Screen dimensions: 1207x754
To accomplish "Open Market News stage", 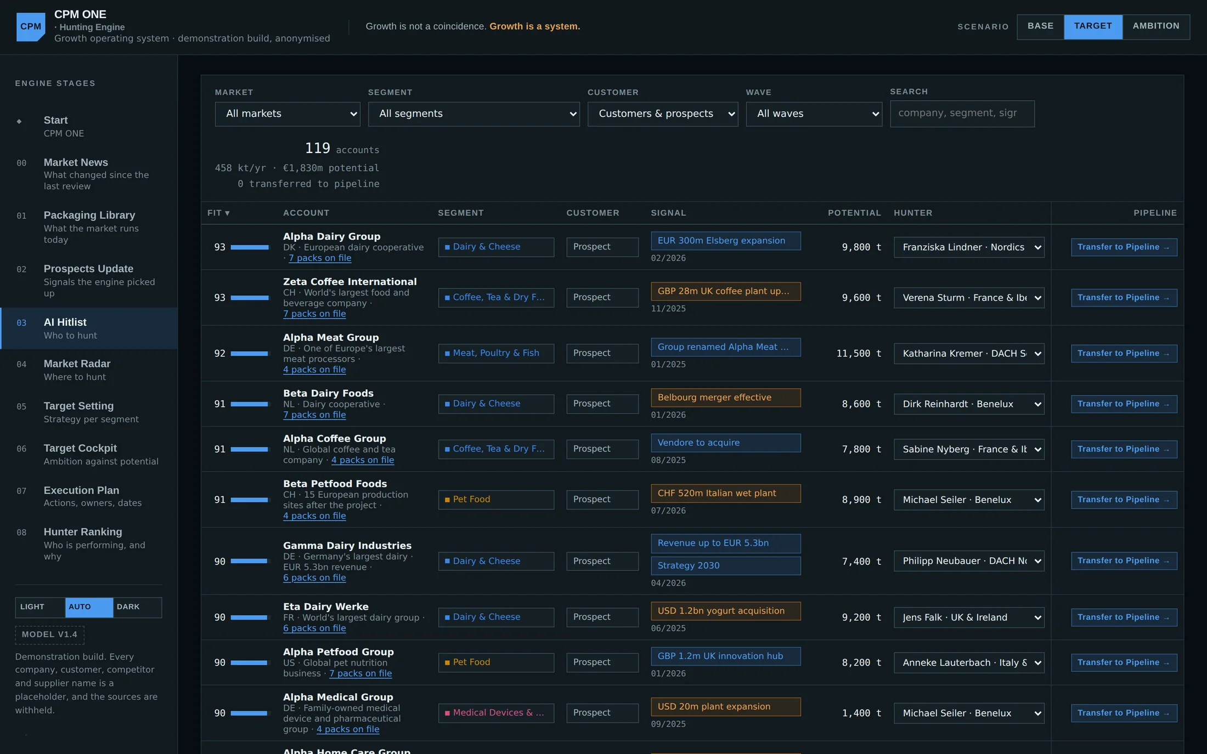I will [89, 174].
